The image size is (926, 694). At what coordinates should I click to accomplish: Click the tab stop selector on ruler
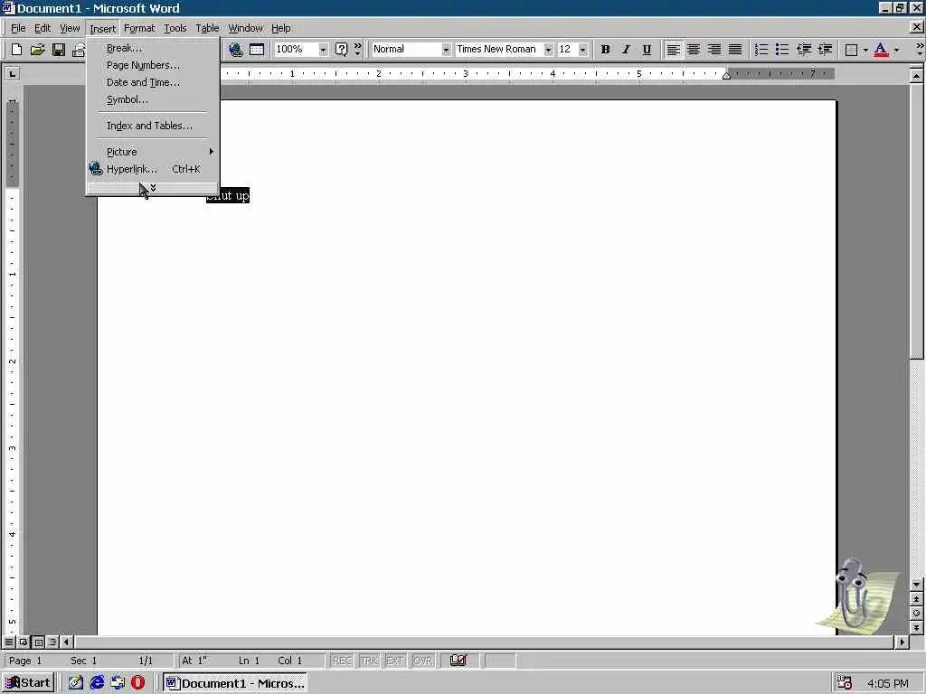(x=12, y=74)
